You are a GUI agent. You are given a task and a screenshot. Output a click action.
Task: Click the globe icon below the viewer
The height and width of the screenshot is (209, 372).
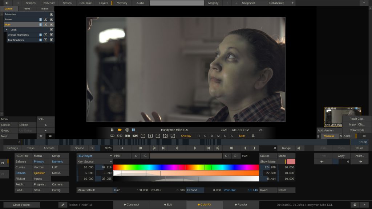tap(127, 130)
